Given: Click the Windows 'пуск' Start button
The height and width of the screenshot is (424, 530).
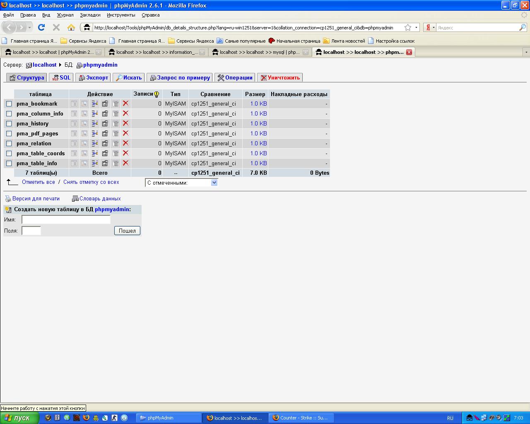Looking at the screenshot, I should [19, 418].
